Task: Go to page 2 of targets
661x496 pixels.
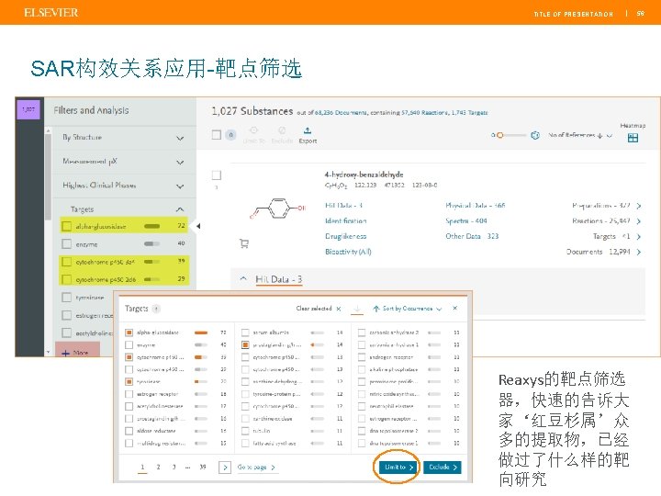Action: (x=158, y=468)
